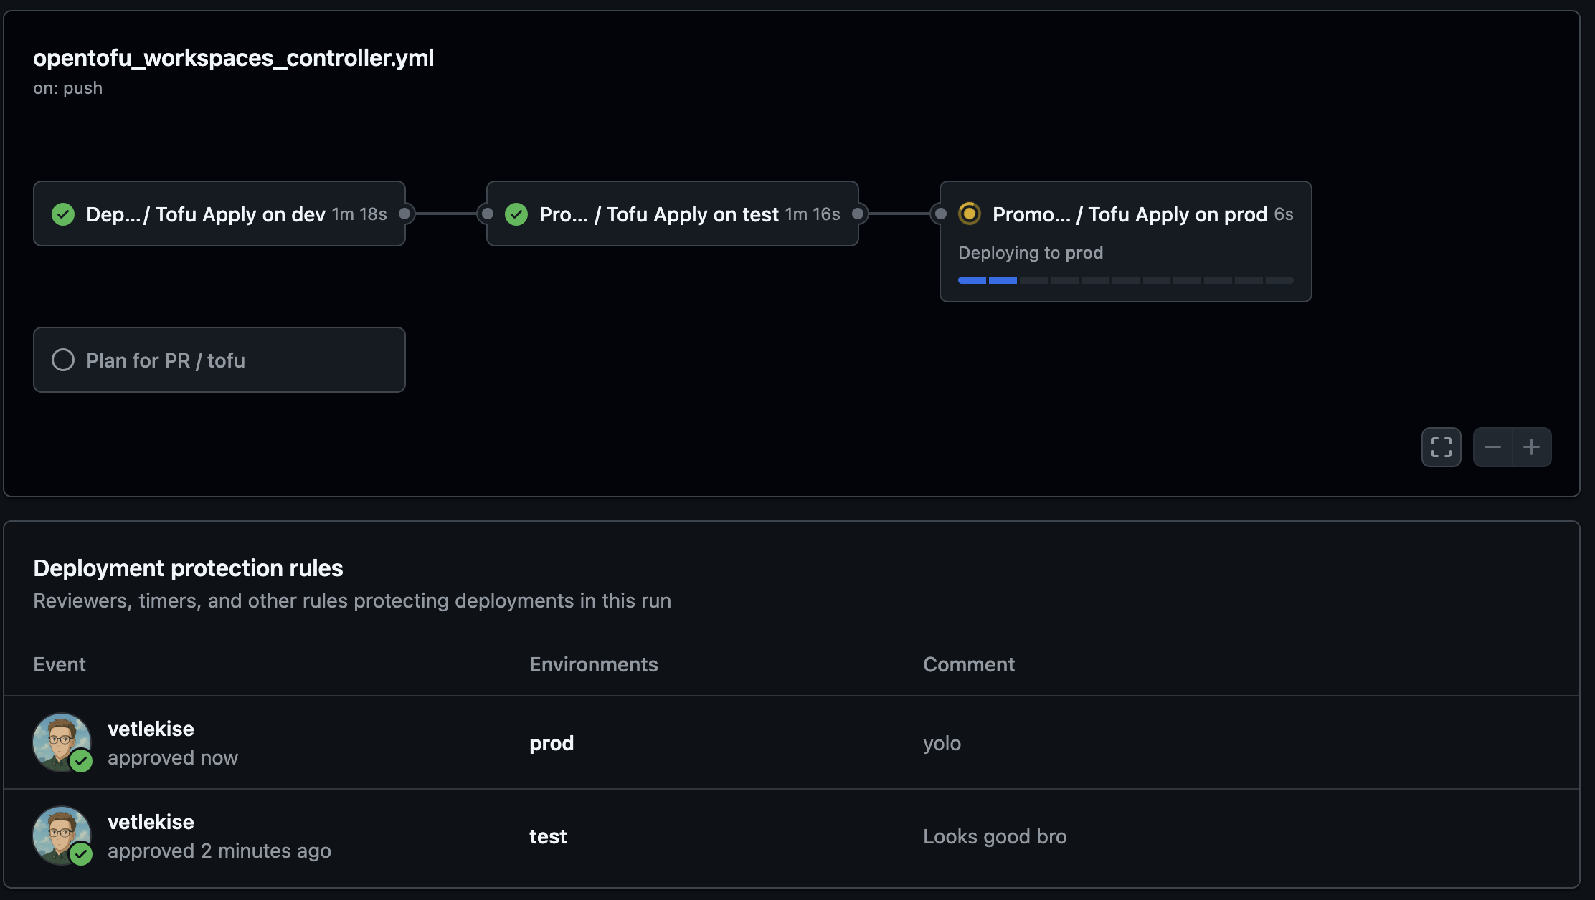1595x900 pixels.
Task: Click vetlekise username in prod row
Action: tap(151, 729)
